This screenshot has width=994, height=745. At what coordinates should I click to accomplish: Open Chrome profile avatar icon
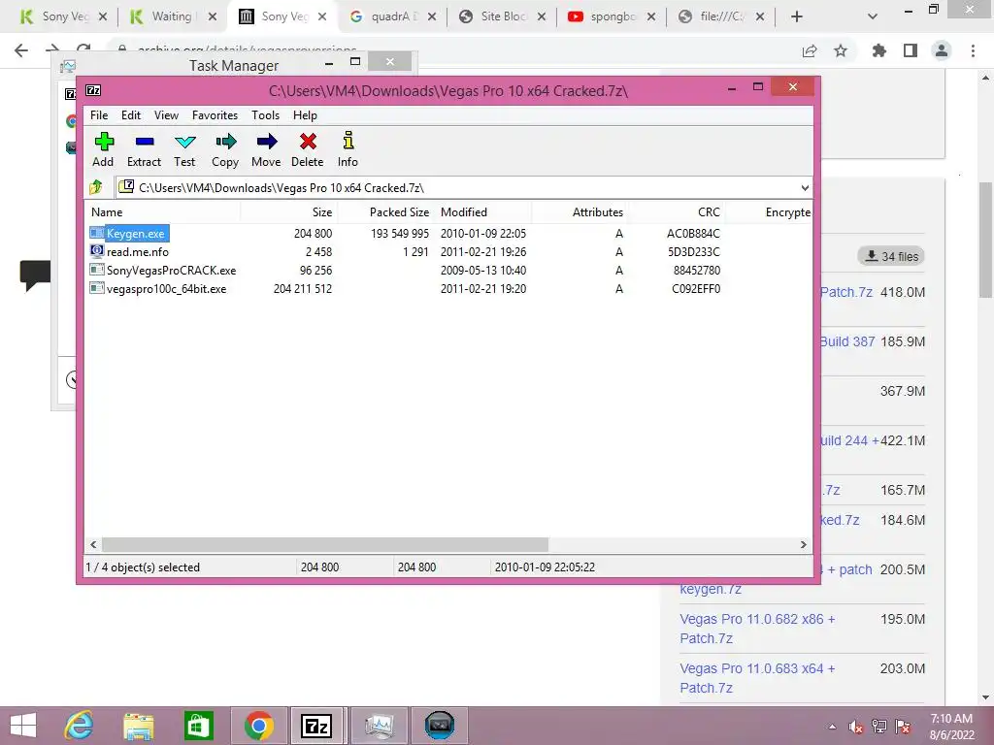coord(942,50)
